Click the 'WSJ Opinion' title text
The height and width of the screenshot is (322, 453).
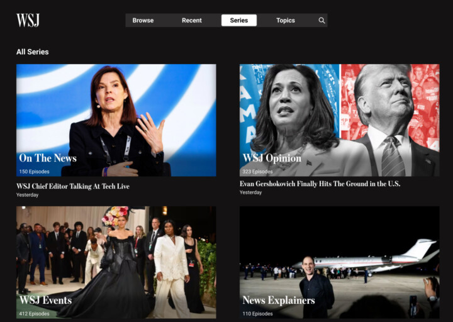[x=272, y=158]
